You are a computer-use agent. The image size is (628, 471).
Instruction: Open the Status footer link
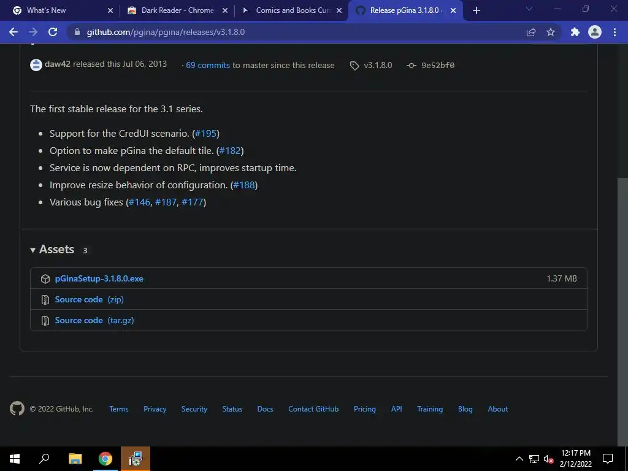click(232, 409)
